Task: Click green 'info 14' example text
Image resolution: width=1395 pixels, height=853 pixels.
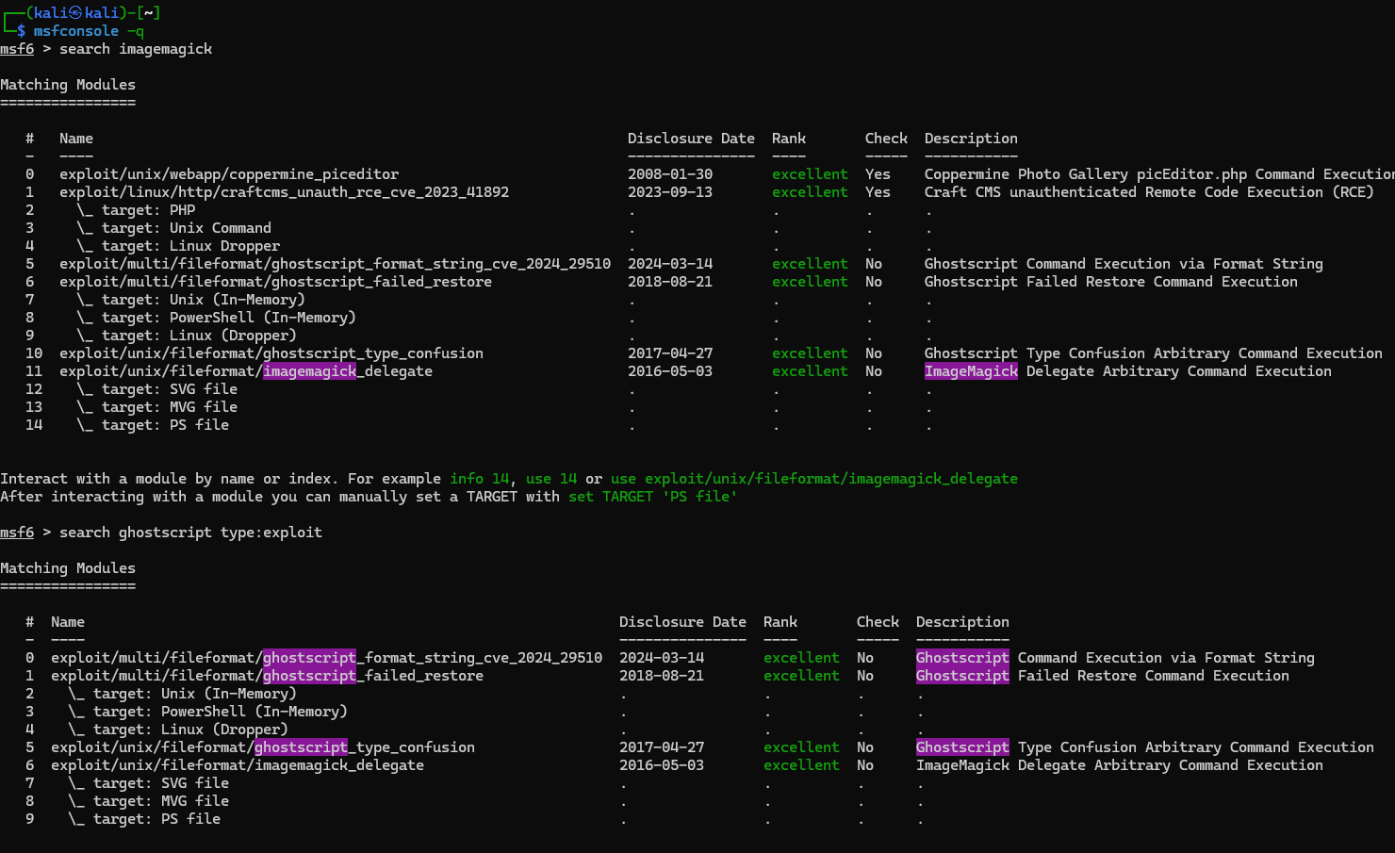Action: [x=480, y=479]
